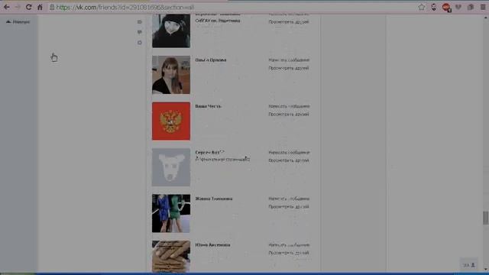
Task: Click Просмотреть друзей for Ваша Честь
Action: tap(289, 115)
